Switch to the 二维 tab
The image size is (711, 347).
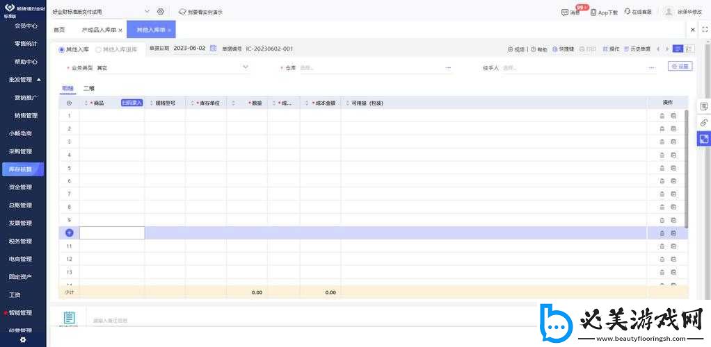click(x=89, y=89)
